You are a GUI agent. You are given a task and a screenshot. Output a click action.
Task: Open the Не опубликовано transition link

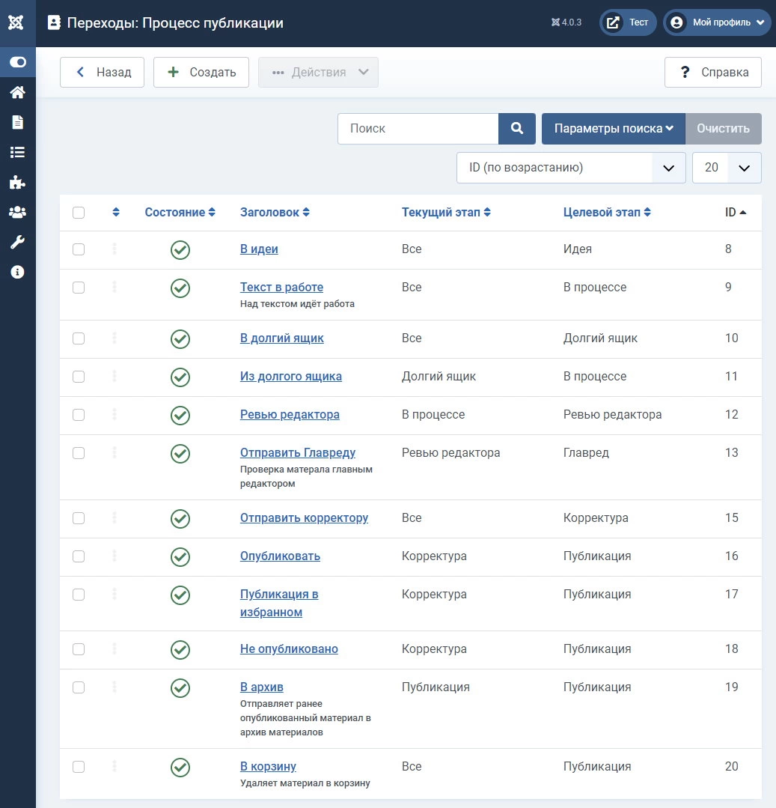pos(289,648)
